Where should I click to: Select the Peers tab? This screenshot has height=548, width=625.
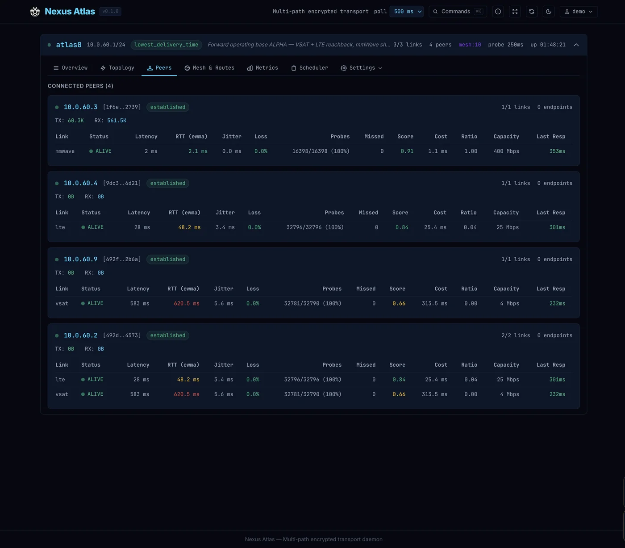159,68
